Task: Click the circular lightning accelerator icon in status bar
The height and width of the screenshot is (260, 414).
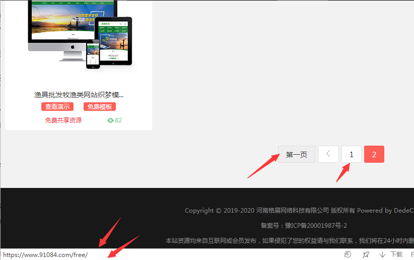Action: tap(348, 254)
